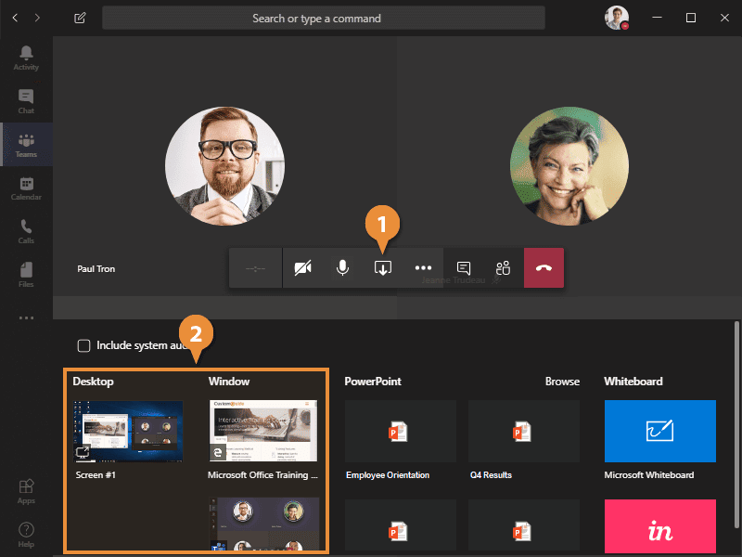This screenshot has height=557, width=742.
Task: Open the Activity feed
Action: tap(26, 58)
